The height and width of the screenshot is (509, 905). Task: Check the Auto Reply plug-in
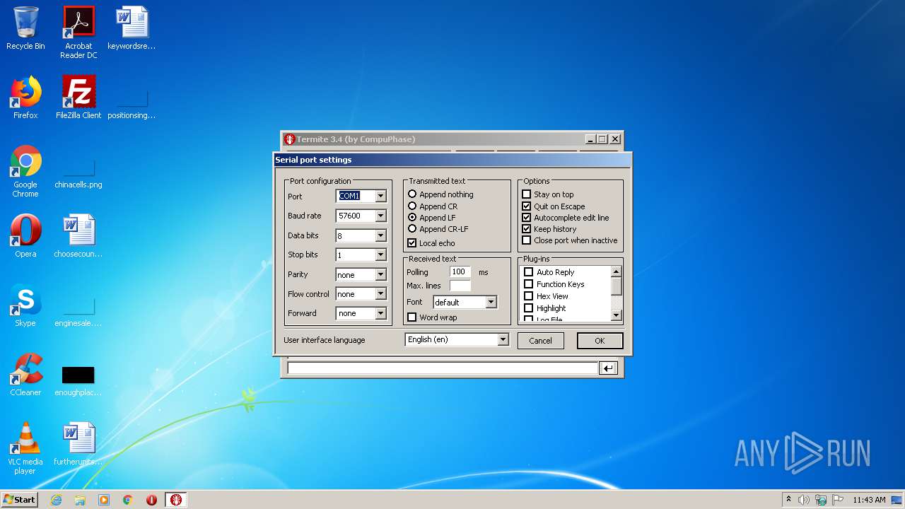[x=528, y=272]
